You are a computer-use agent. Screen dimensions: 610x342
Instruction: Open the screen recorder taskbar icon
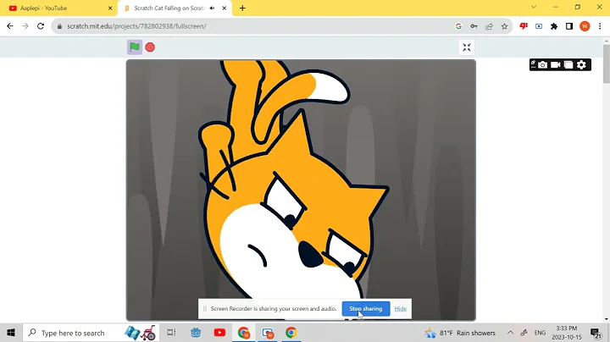coord(268,333)
